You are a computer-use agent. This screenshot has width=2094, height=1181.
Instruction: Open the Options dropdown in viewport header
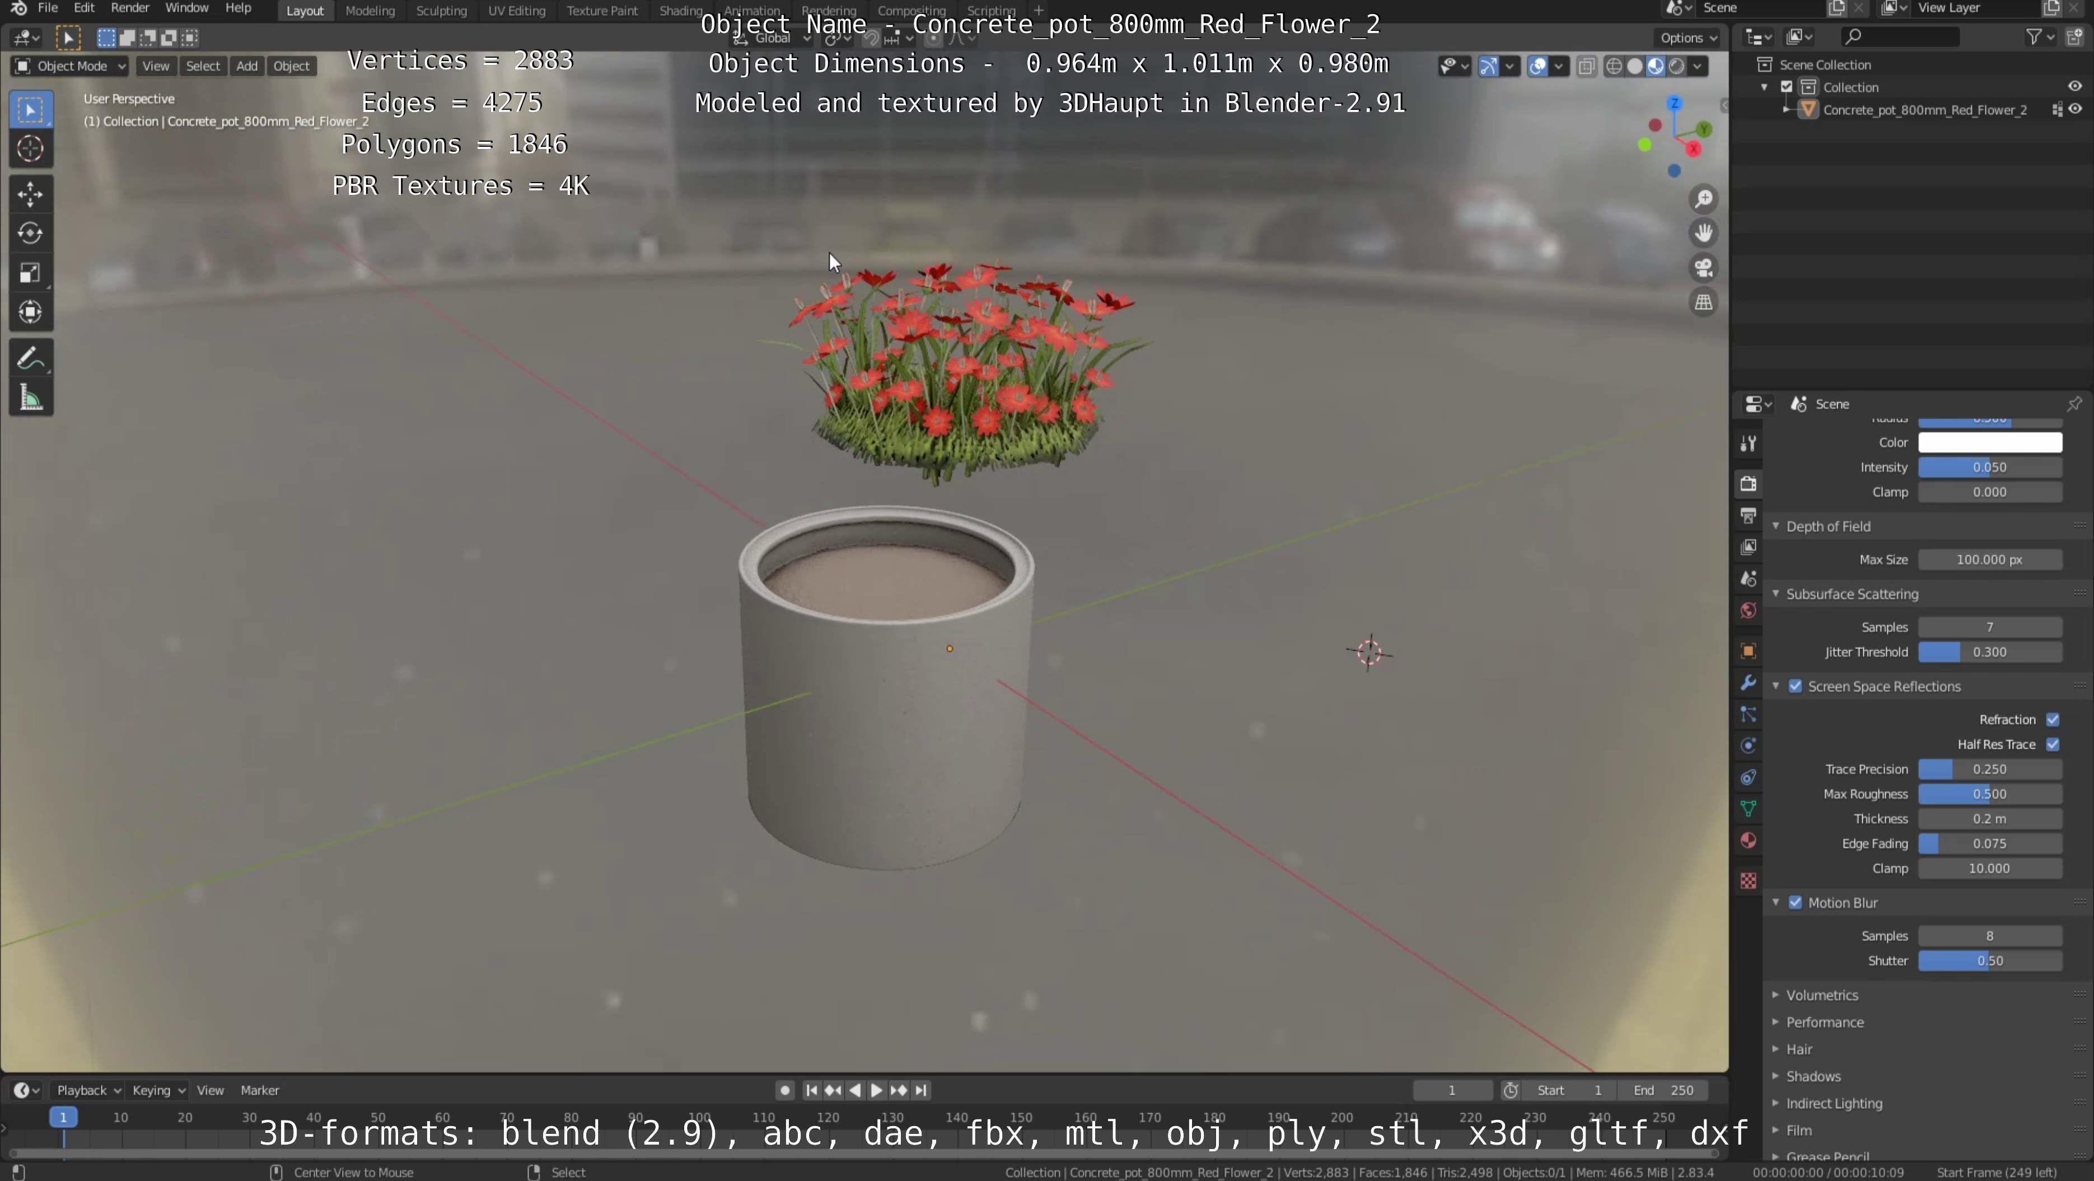1689,38
